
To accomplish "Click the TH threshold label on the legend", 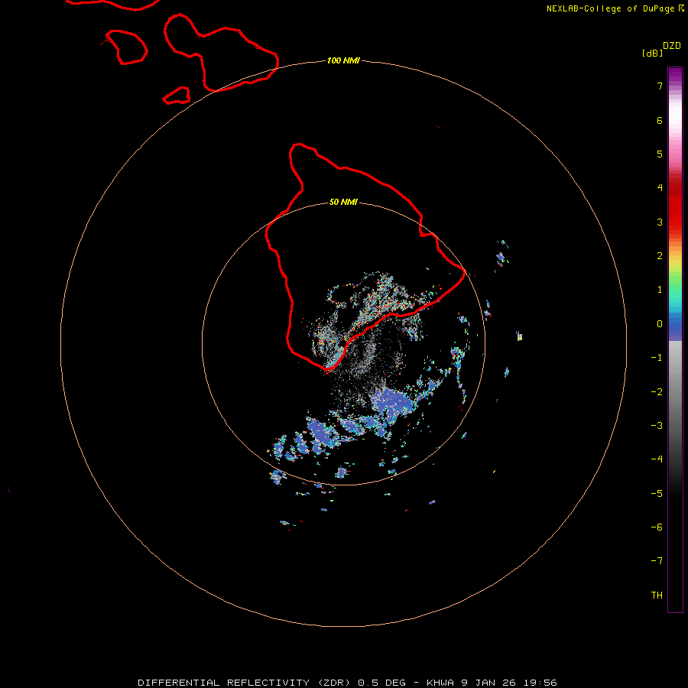I will click(657, 596).
